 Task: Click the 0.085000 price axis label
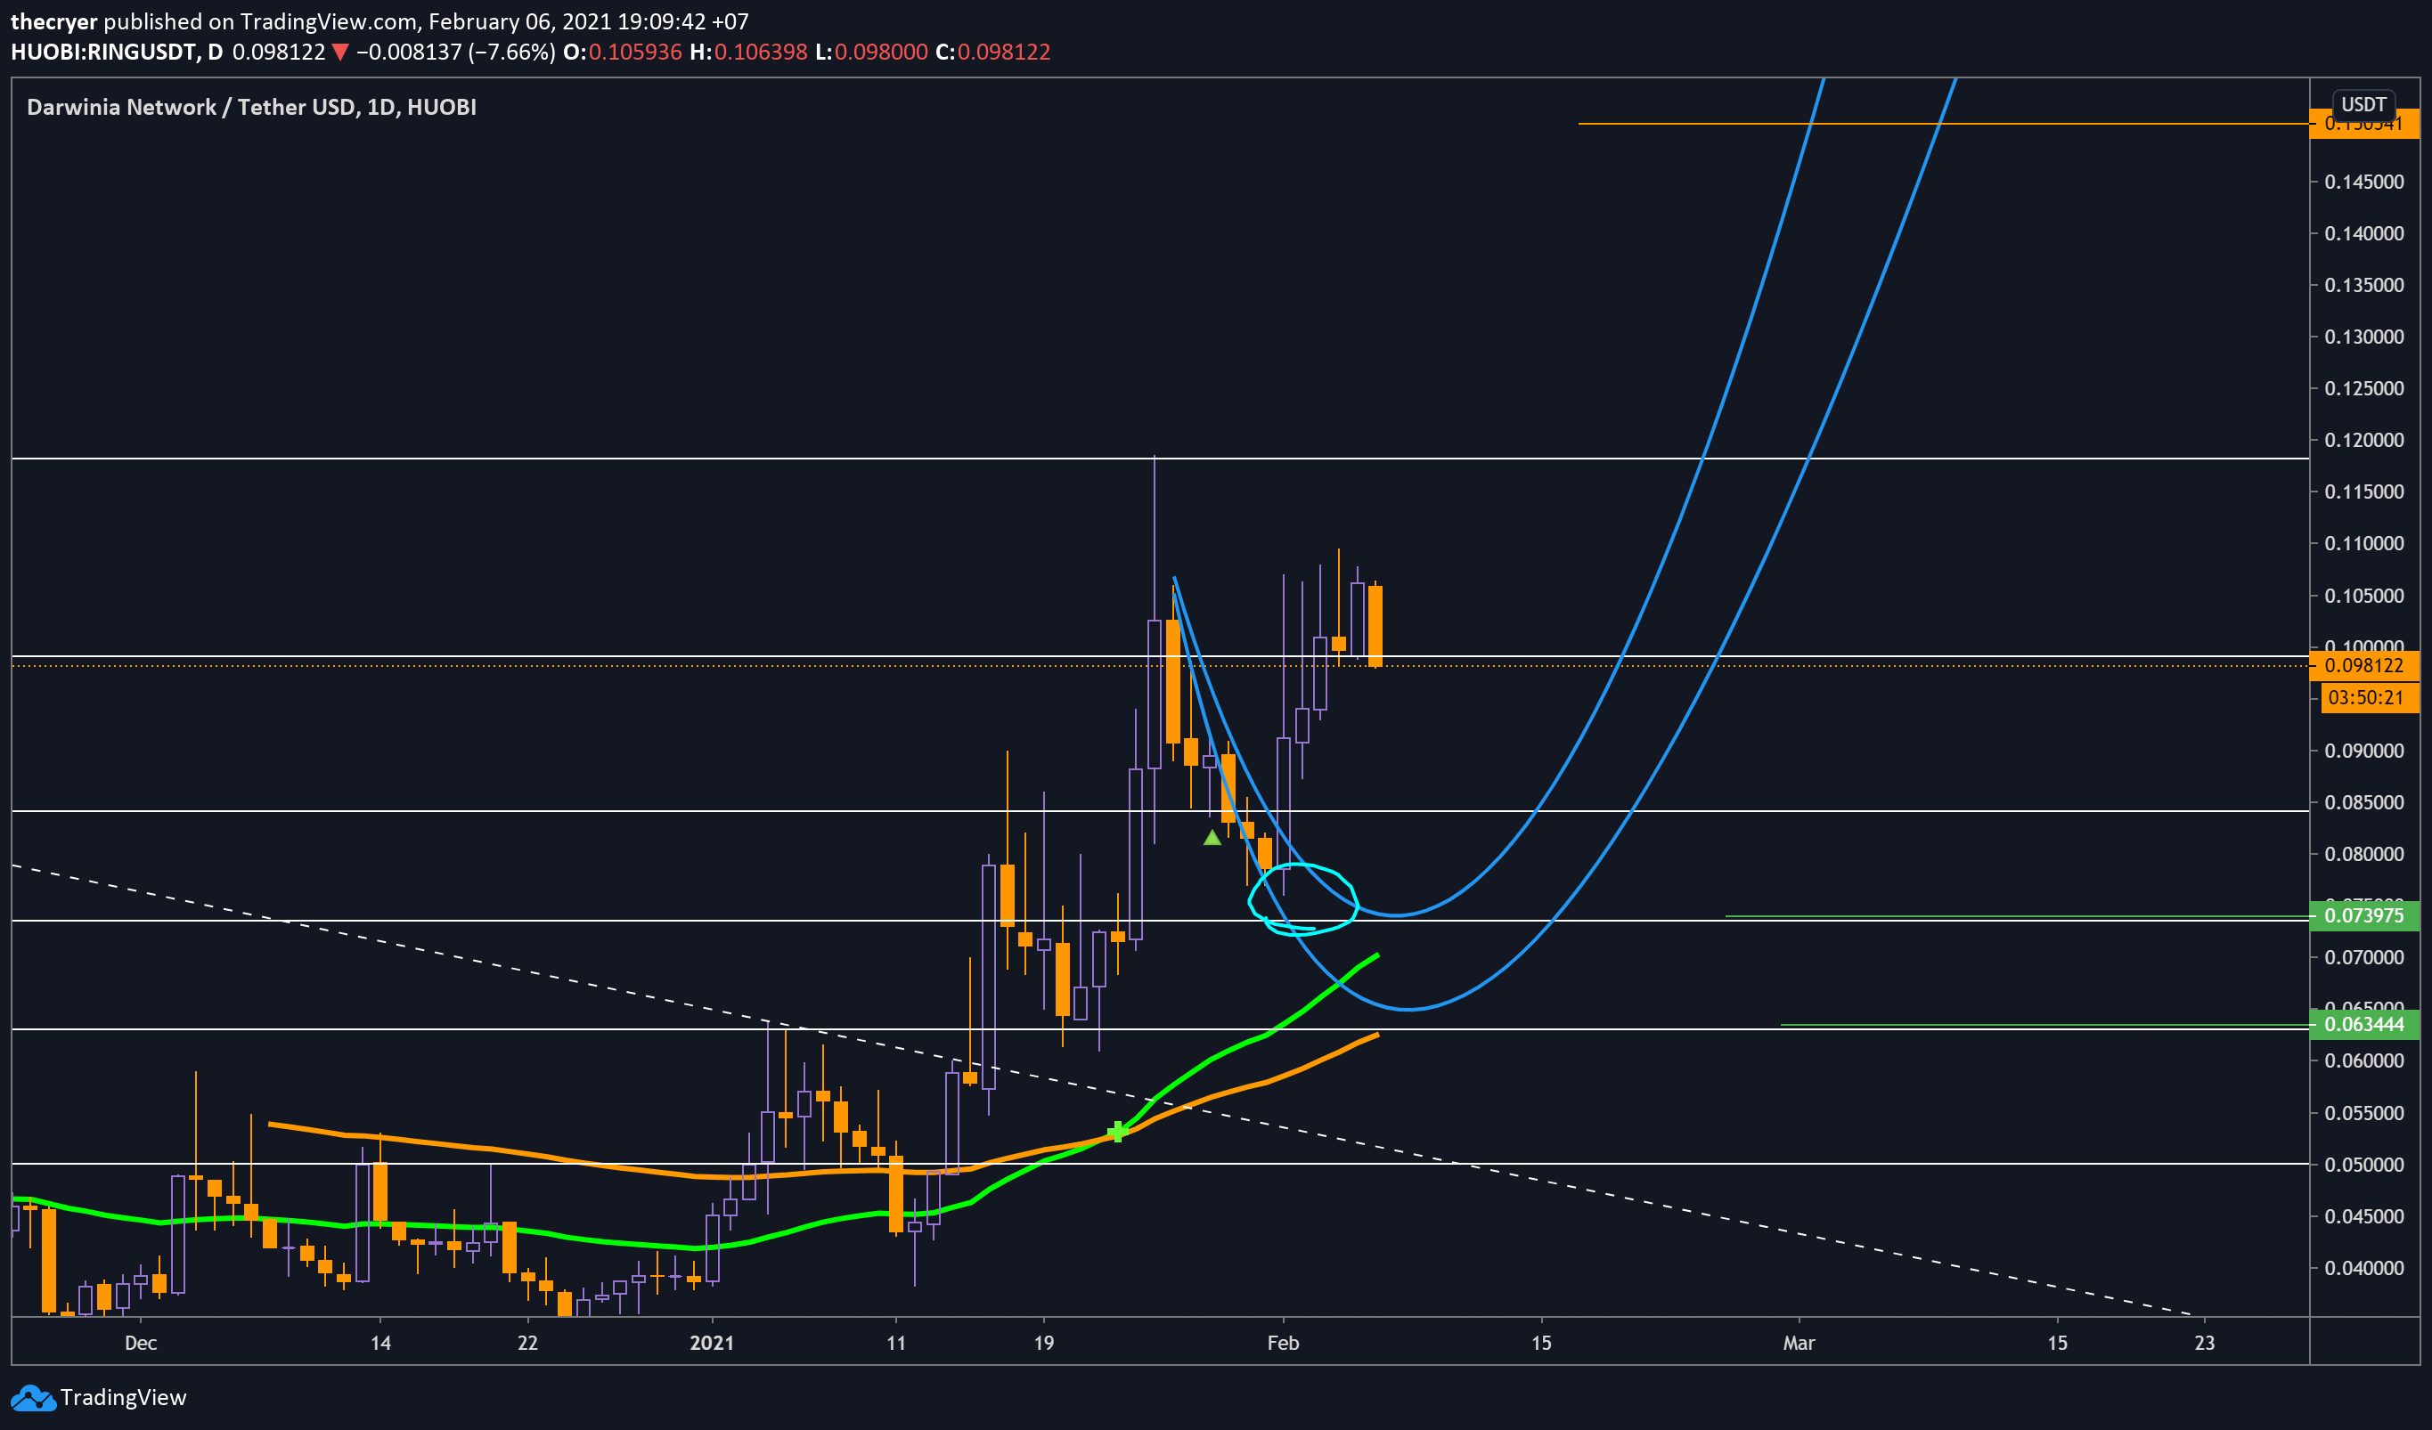click(x=2364, y=803)
